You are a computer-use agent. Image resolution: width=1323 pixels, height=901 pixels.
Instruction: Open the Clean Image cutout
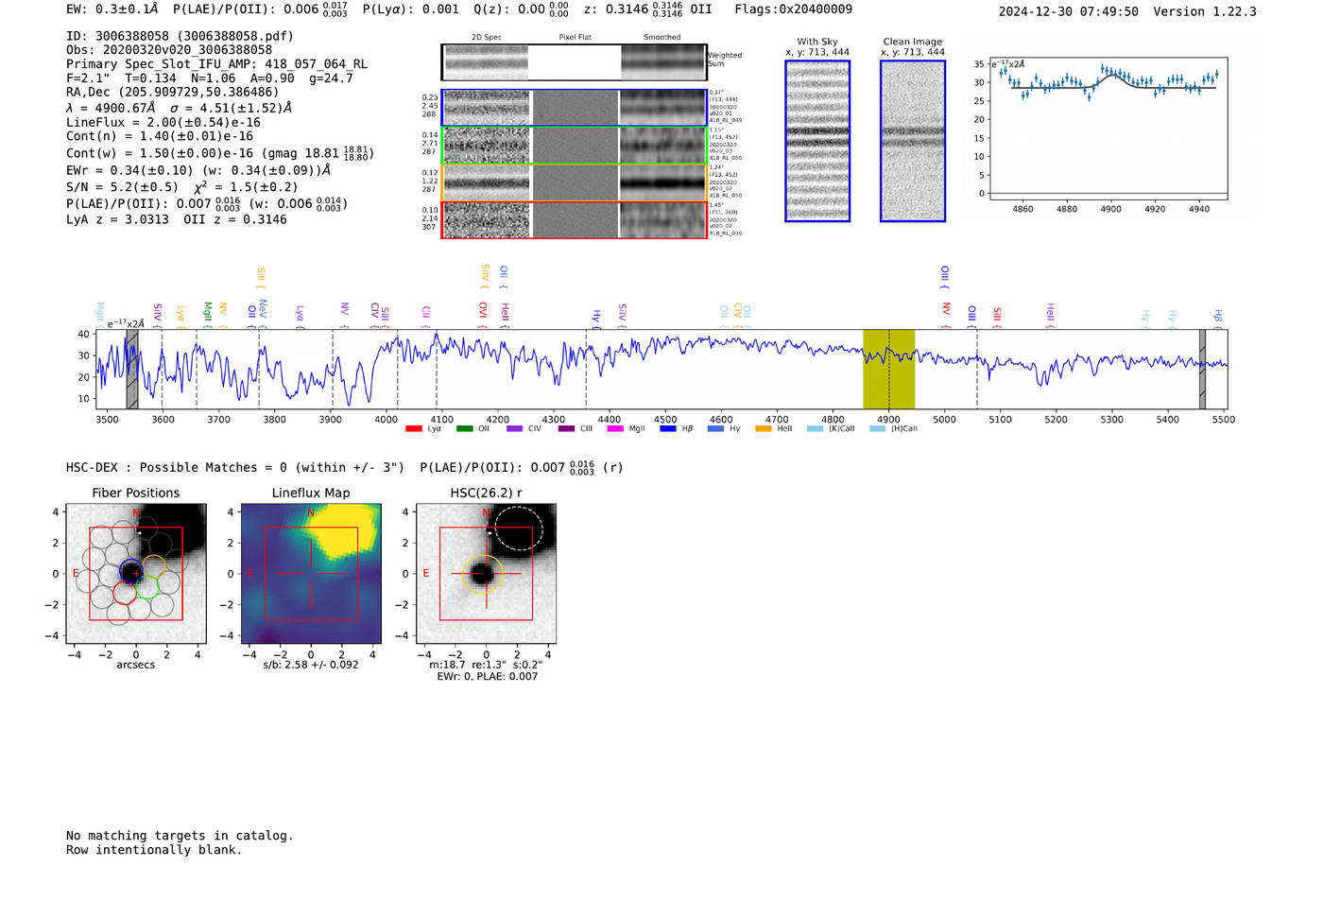pyautogui.click(x=913, y=141)
